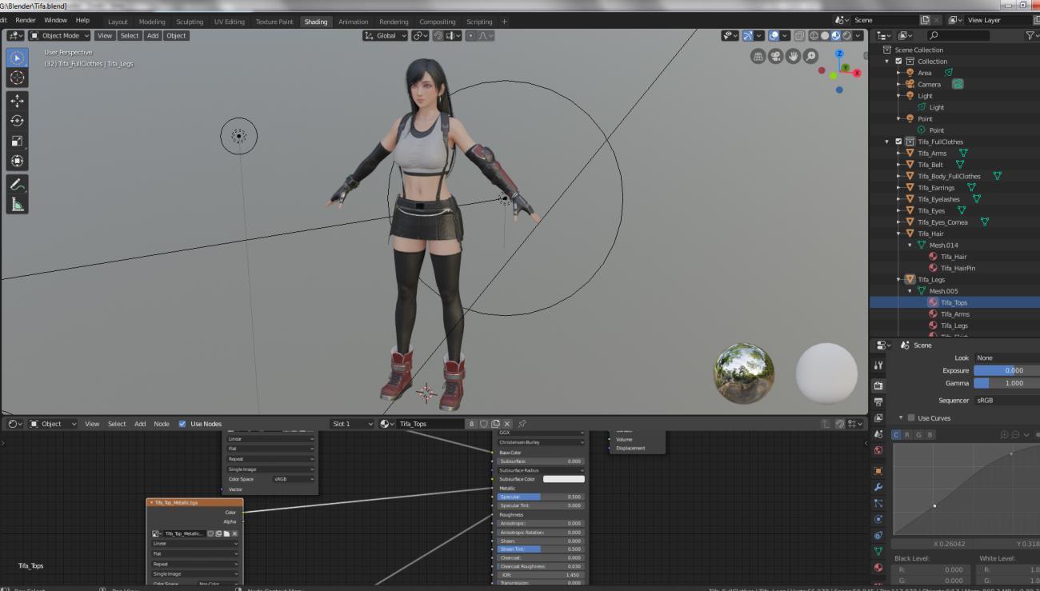
Task: Toggle camera view button in viewport
Action: point(776,56)
